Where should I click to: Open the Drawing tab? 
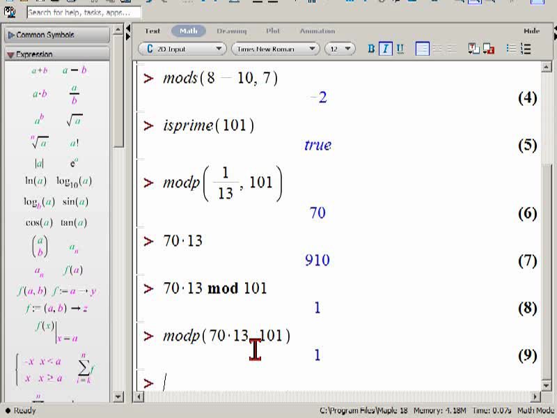[232, 31]
